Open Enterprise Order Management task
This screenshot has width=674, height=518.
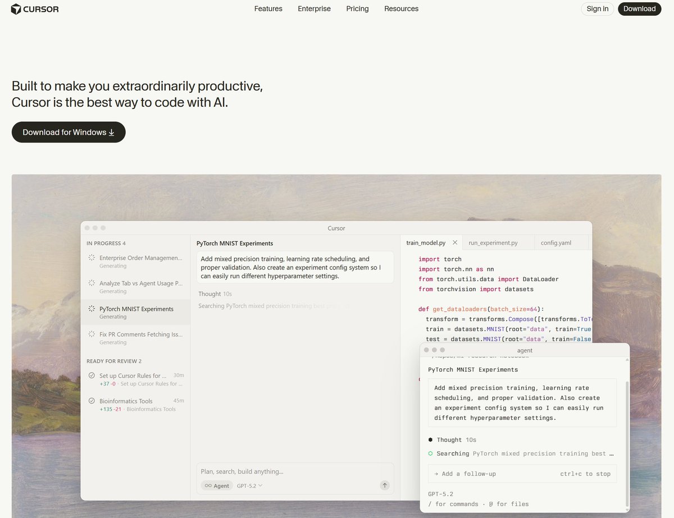tap(135, 262)
